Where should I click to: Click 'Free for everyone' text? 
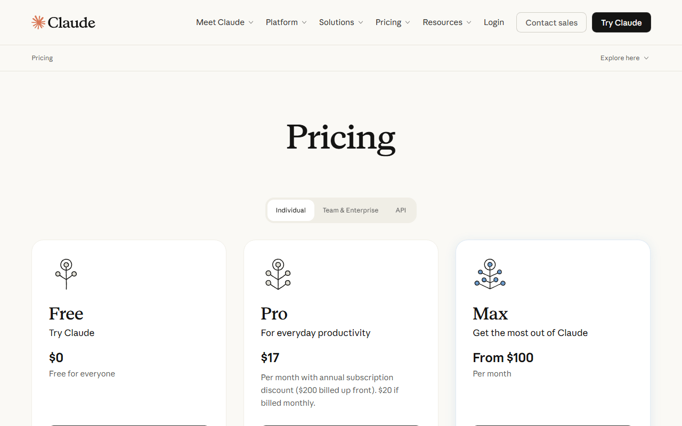(82, 374)
